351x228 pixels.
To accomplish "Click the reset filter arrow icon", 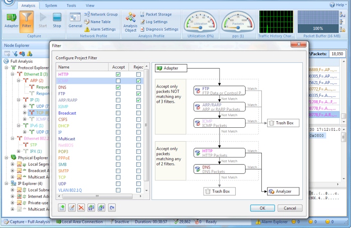I will click(x=112, y=208).
